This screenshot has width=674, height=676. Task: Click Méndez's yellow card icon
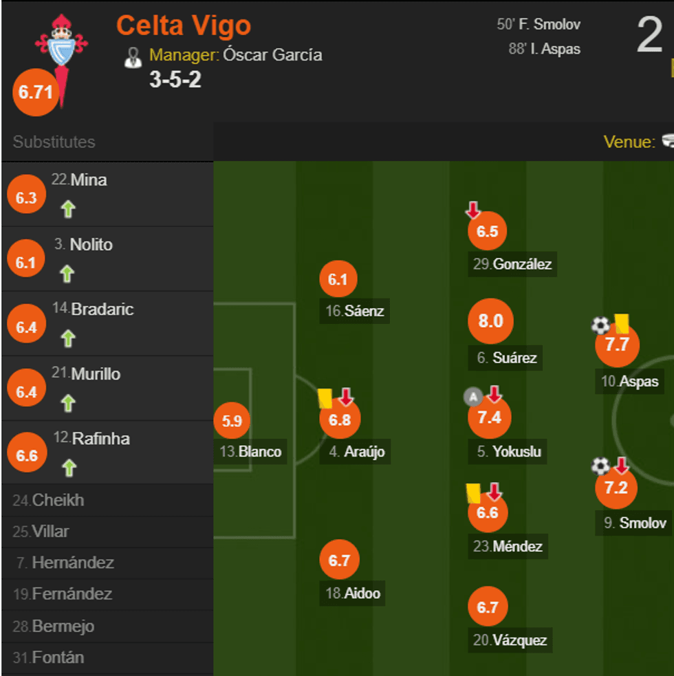pos(472,492)
